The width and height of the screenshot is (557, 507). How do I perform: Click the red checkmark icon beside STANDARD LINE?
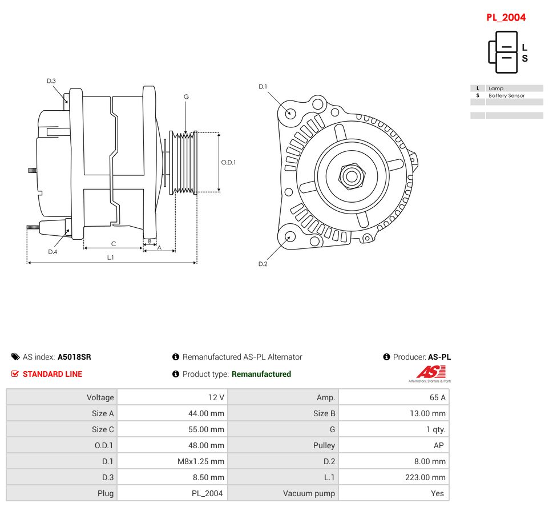point(15,374)
